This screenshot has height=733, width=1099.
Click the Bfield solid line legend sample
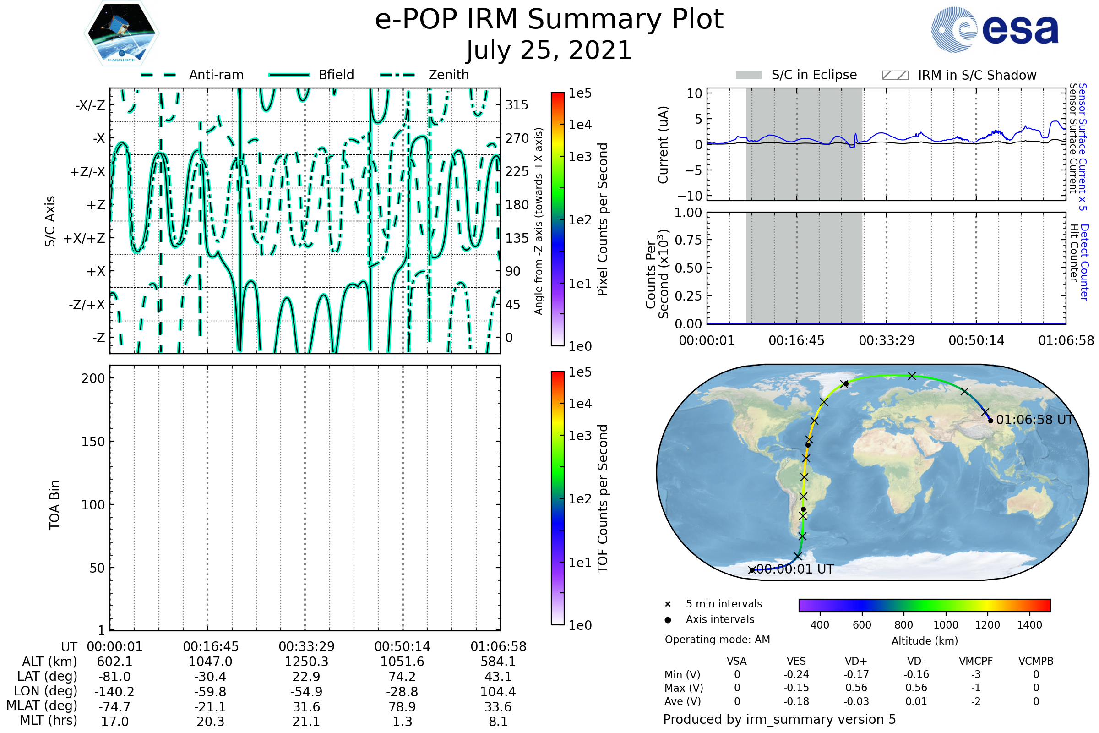coord(289,75)
